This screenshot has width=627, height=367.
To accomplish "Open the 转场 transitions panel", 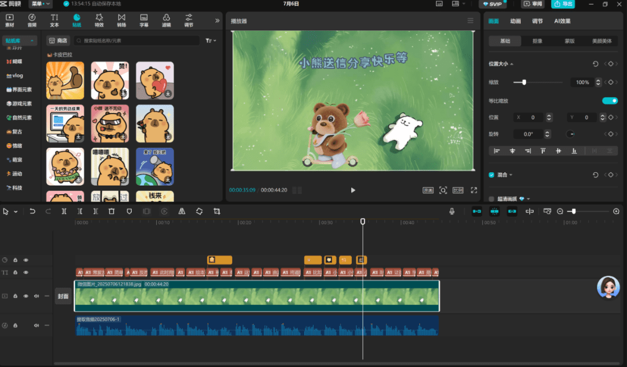I will click(121, 20).
